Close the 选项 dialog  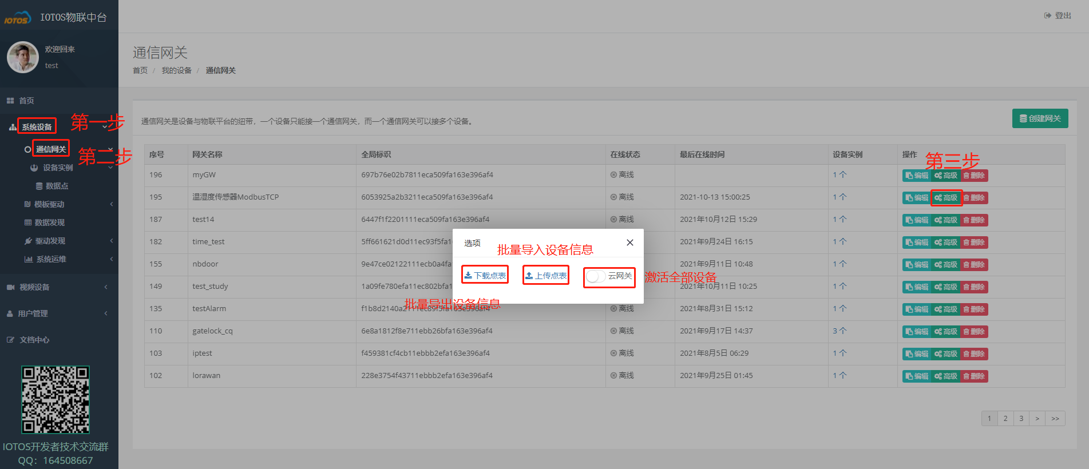(x=630, y=243)
